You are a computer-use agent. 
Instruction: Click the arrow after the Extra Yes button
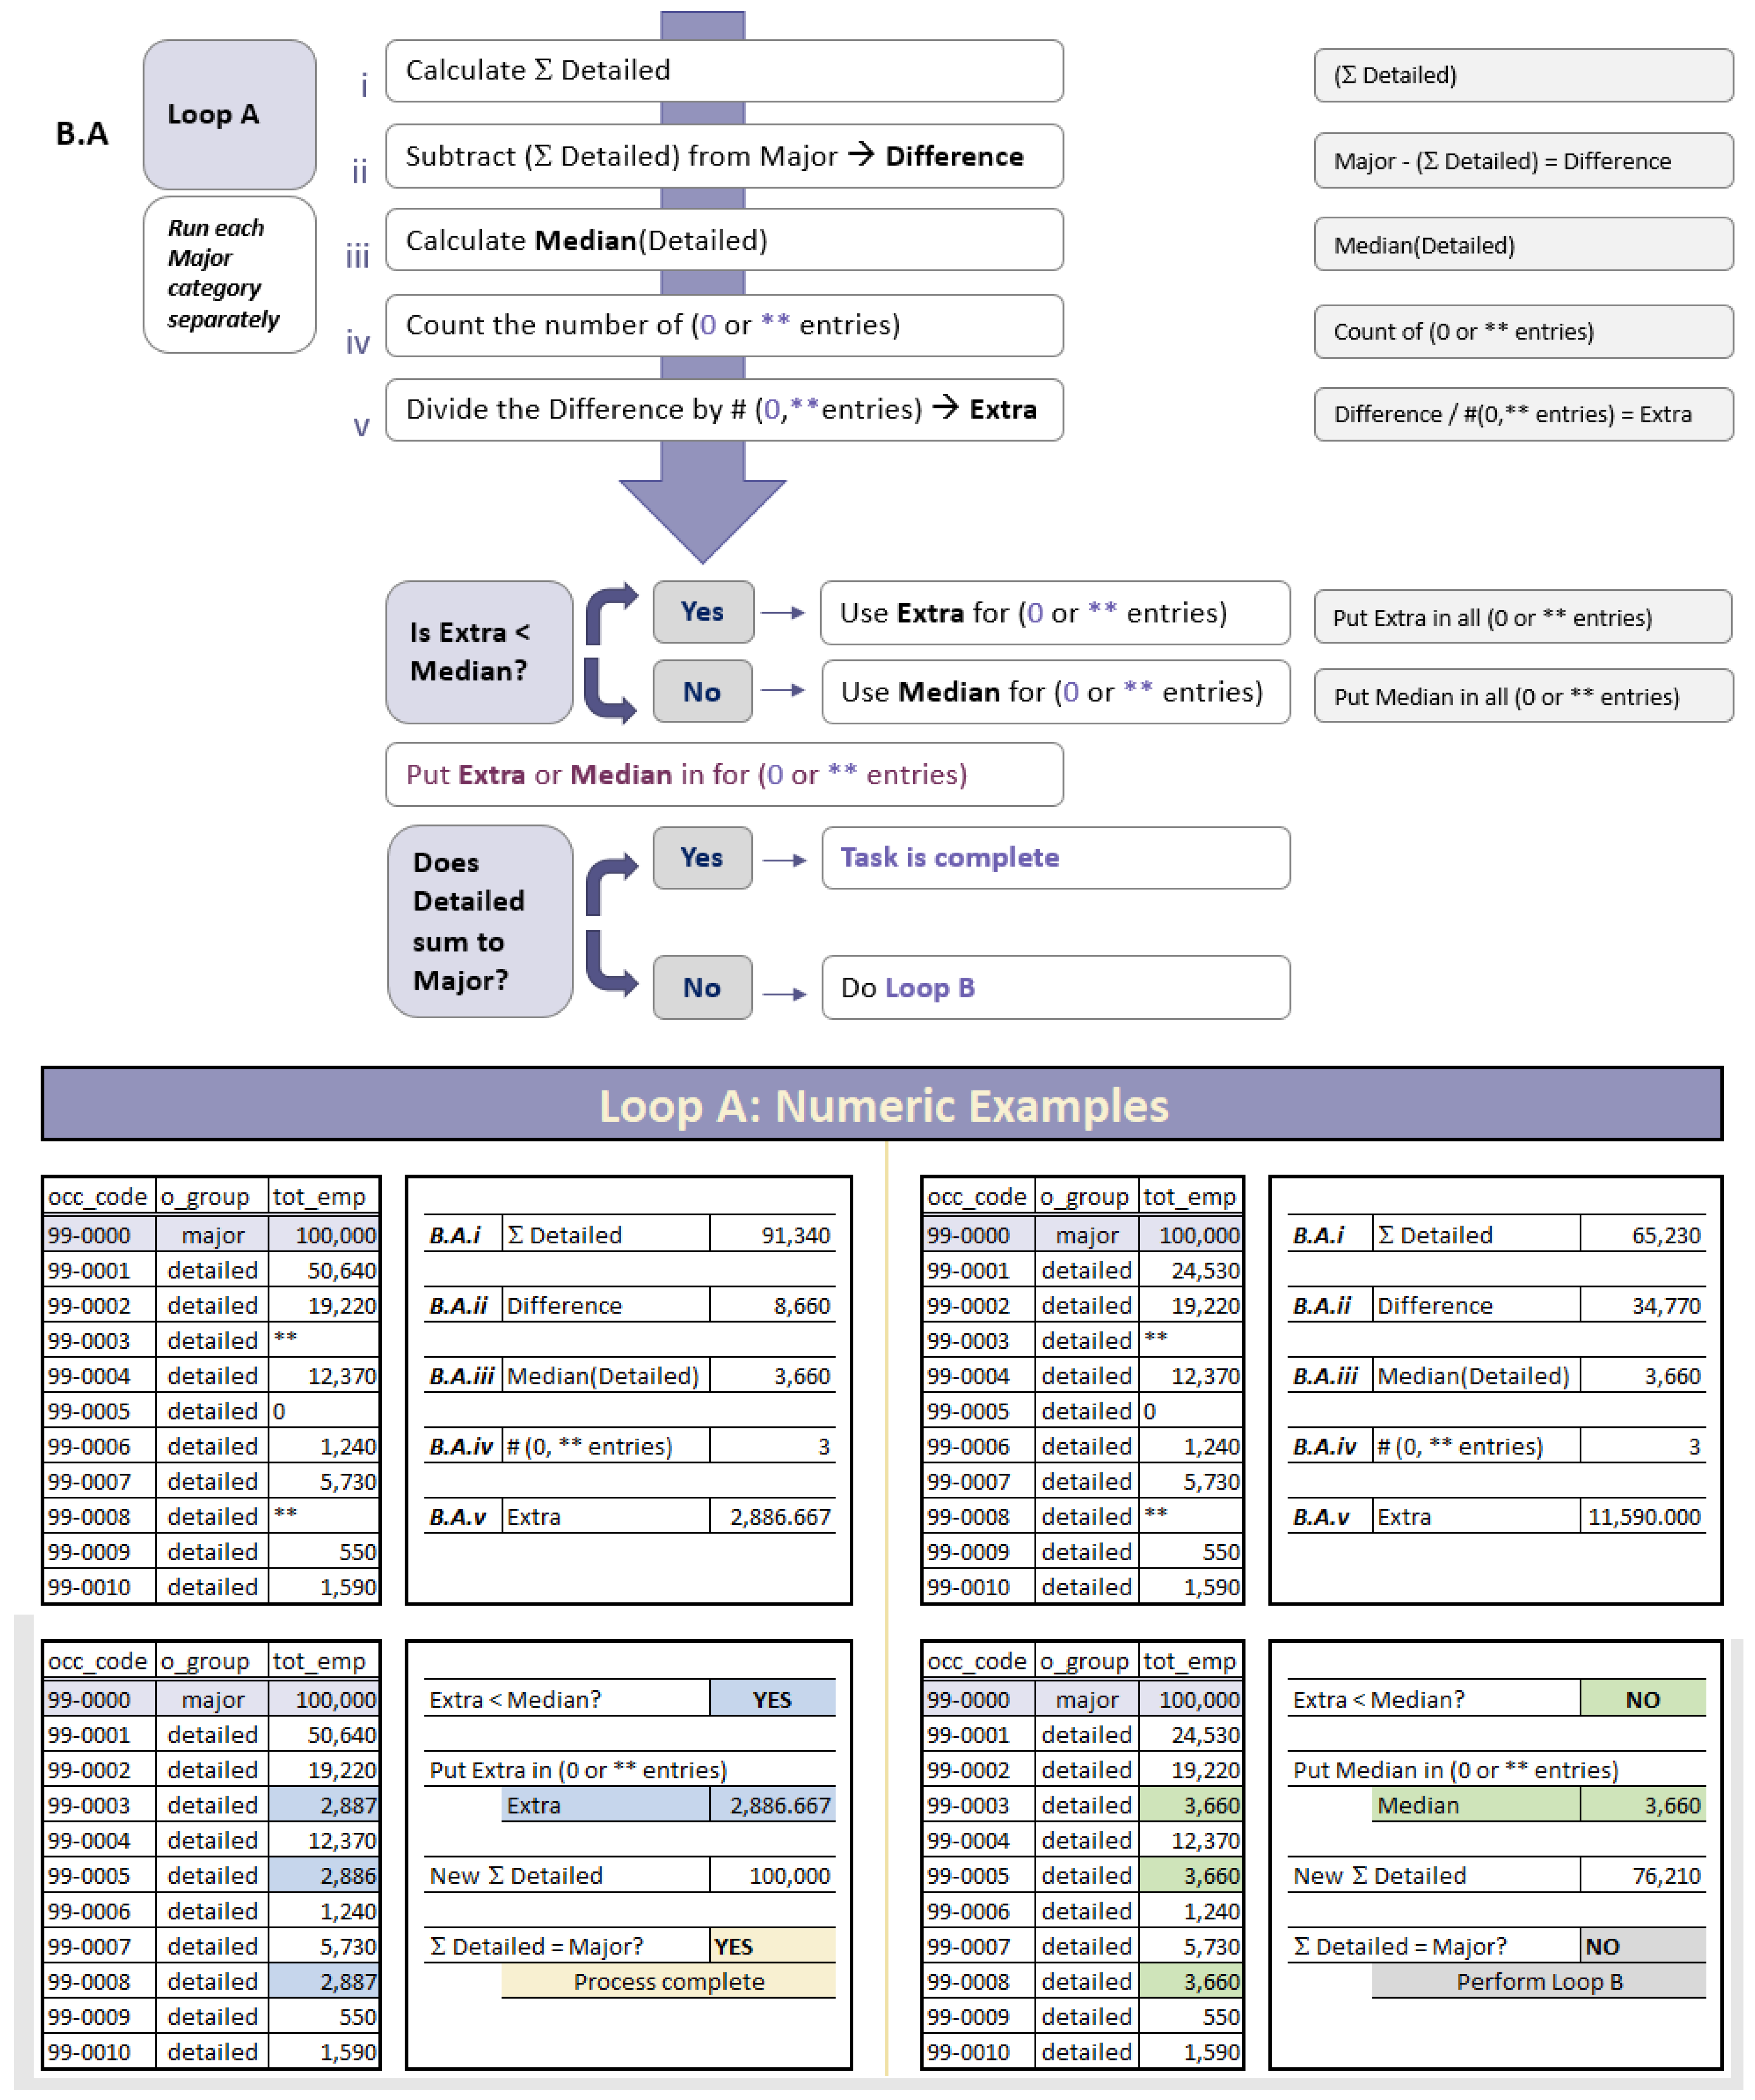[783, 612]
